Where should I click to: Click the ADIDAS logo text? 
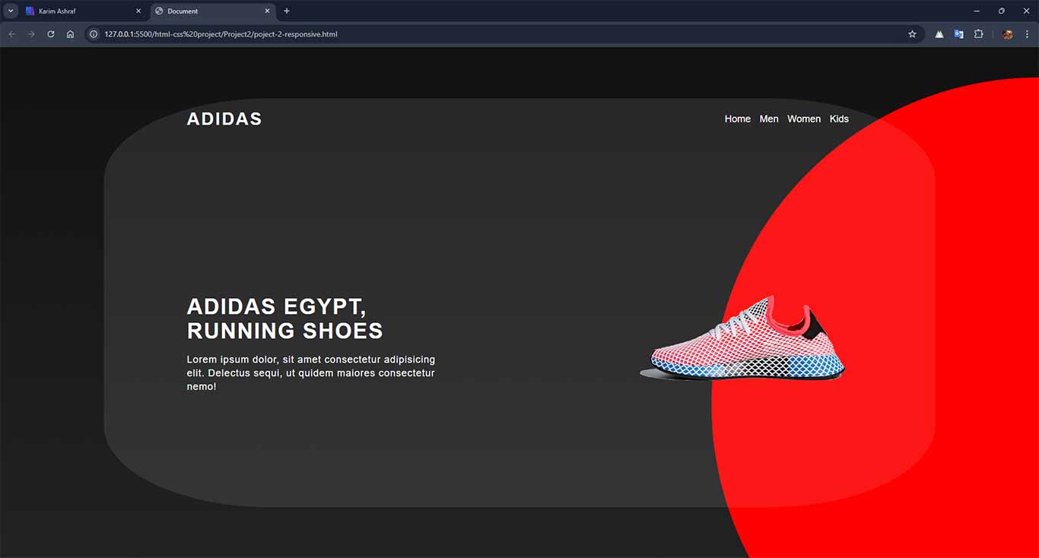(224, 119)
